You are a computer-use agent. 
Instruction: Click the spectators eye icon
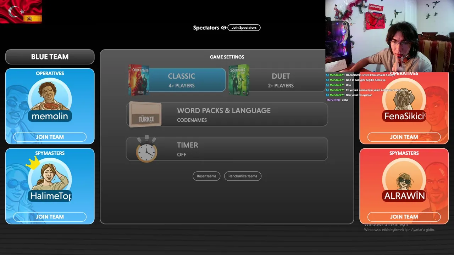click(223, 28)
